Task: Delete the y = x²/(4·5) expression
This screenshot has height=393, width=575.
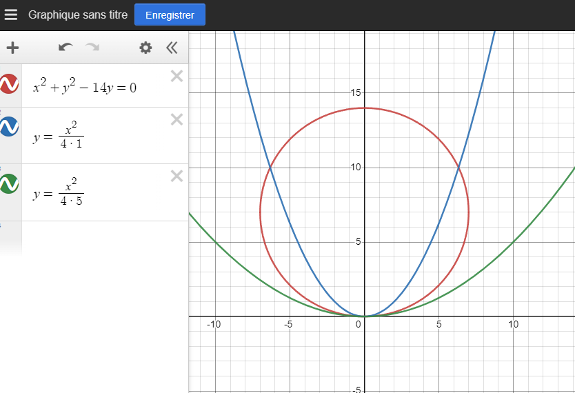Action: click(176, 176)
